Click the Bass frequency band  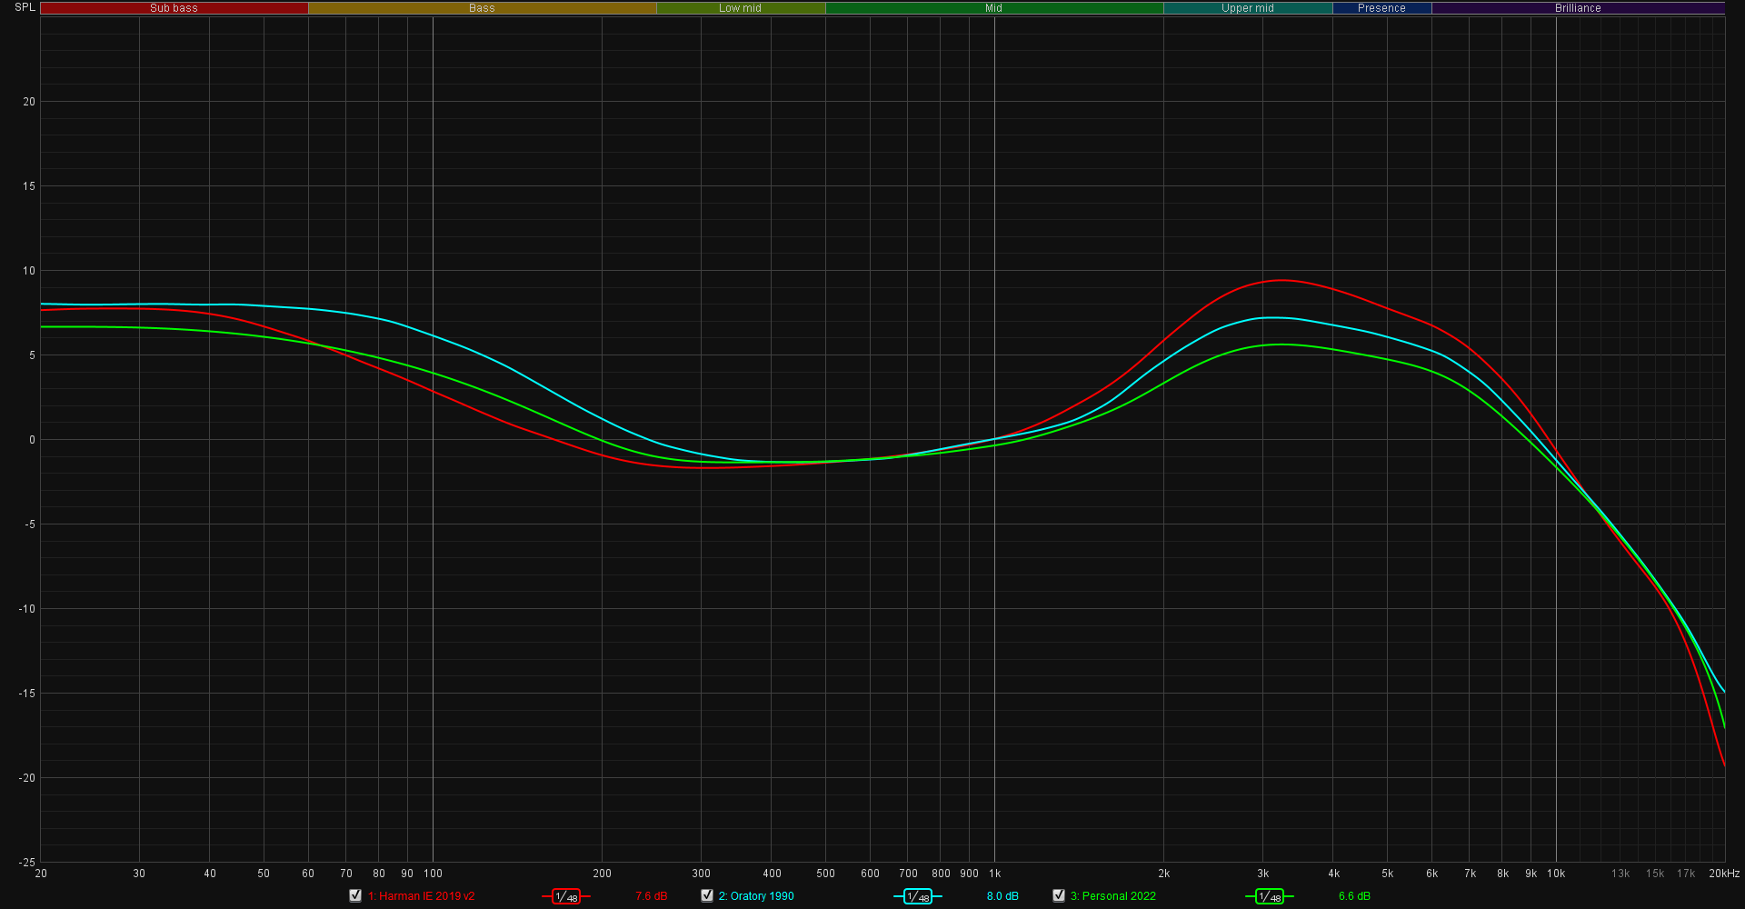[x=482, y=8]
